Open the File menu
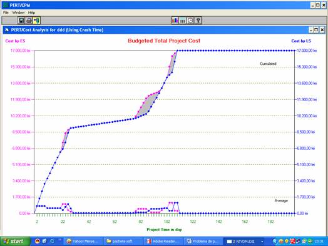The height and width of the screenshot is (246, 328). tap(6, 12)
